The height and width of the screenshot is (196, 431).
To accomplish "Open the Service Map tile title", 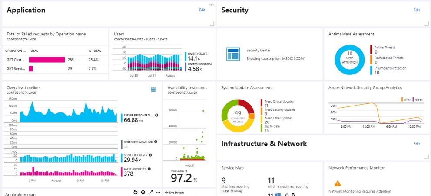I will coord(232,168).
